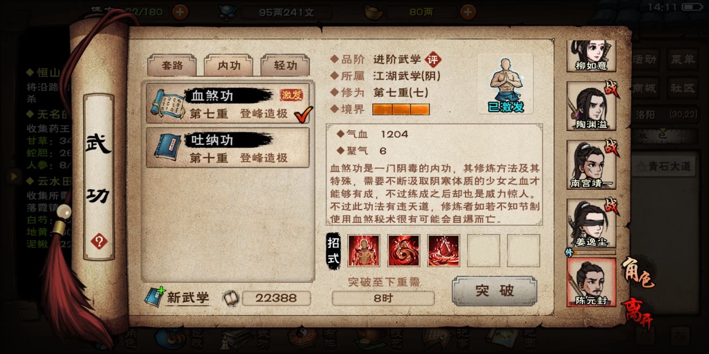Select the third blood pool skill icon
Image resolution: width=709 pixels, height=354 pixels.
444,250
